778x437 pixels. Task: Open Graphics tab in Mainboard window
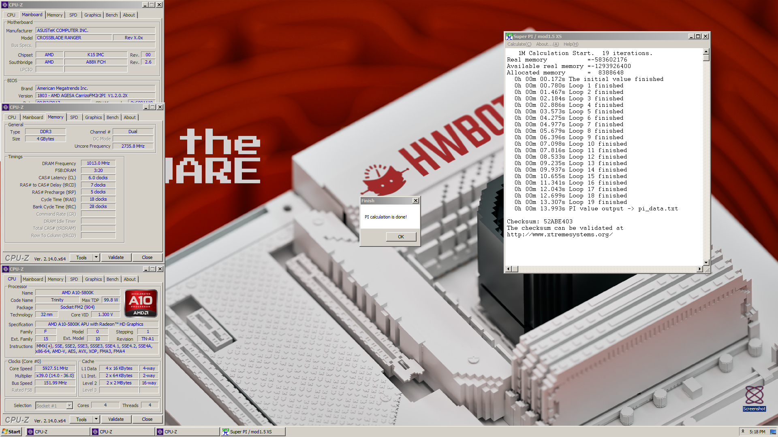pyautogui.click(x=93, y=15)
